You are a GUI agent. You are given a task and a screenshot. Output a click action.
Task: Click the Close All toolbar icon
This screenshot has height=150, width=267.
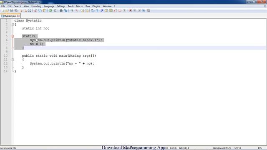[25, 10]
